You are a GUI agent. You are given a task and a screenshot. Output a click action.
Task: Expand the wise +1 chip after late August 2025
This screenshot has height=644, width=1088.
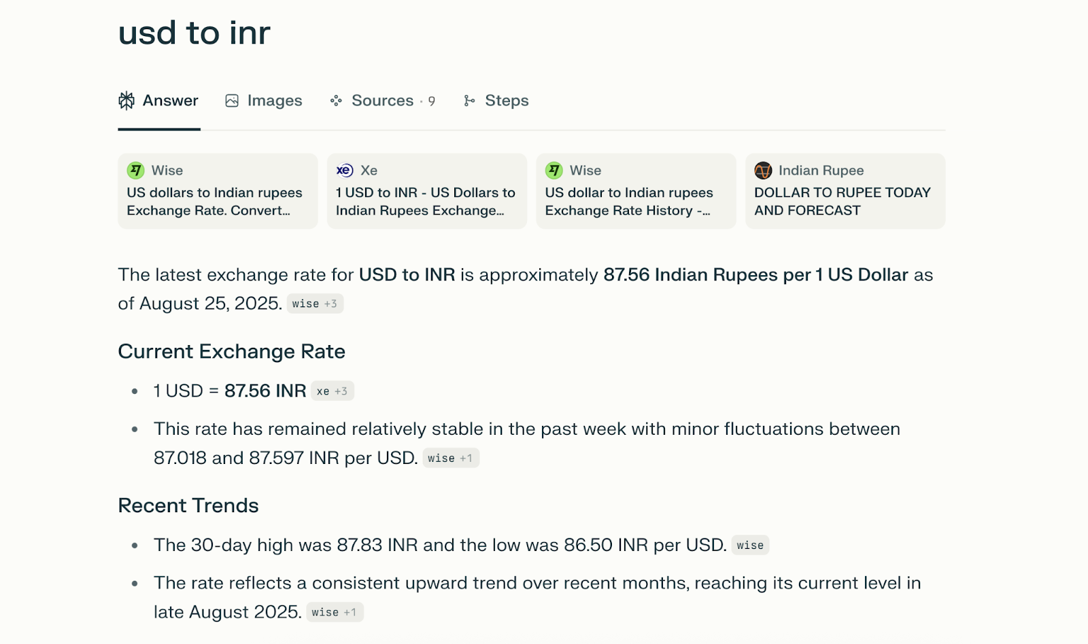[335, 613]
